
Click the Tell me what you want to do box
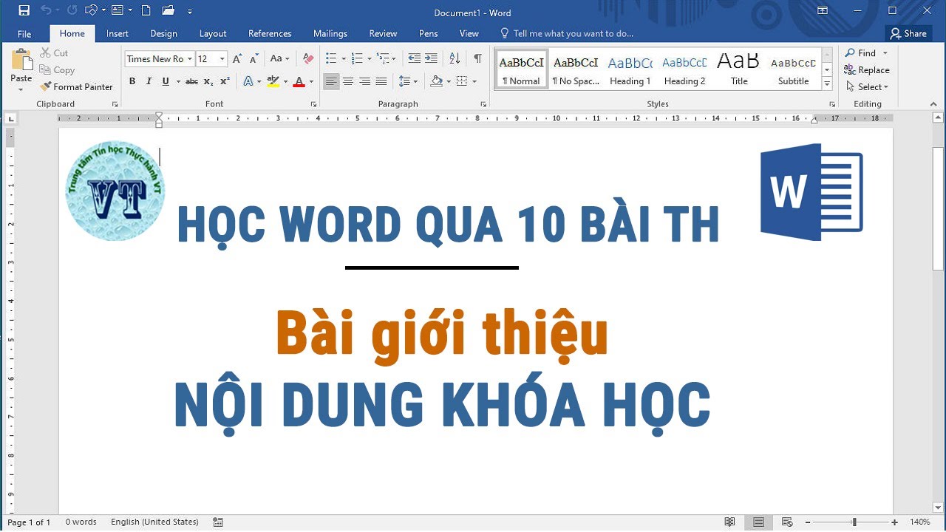(568, 33)
